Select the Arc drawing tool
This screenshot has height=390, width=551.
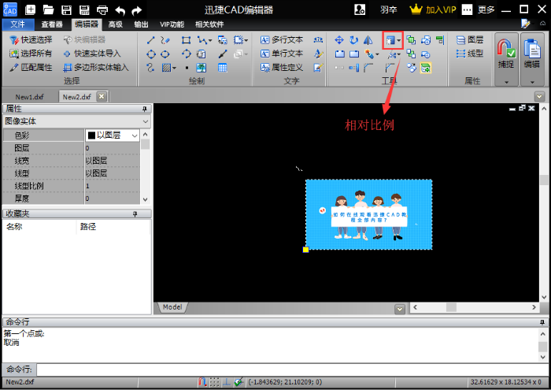click(187, 54)
